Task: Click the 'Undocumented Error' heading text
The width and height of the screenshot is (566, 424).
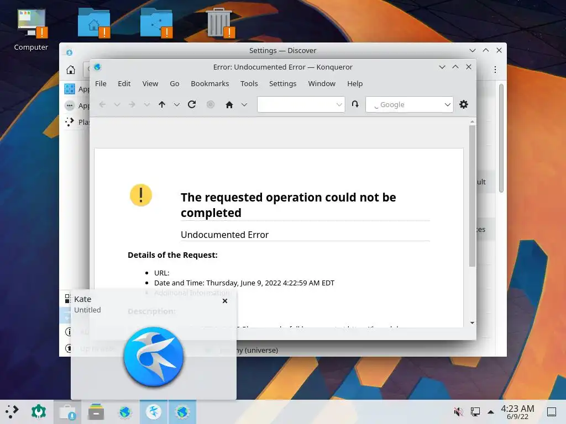Action: pos(224,235)
